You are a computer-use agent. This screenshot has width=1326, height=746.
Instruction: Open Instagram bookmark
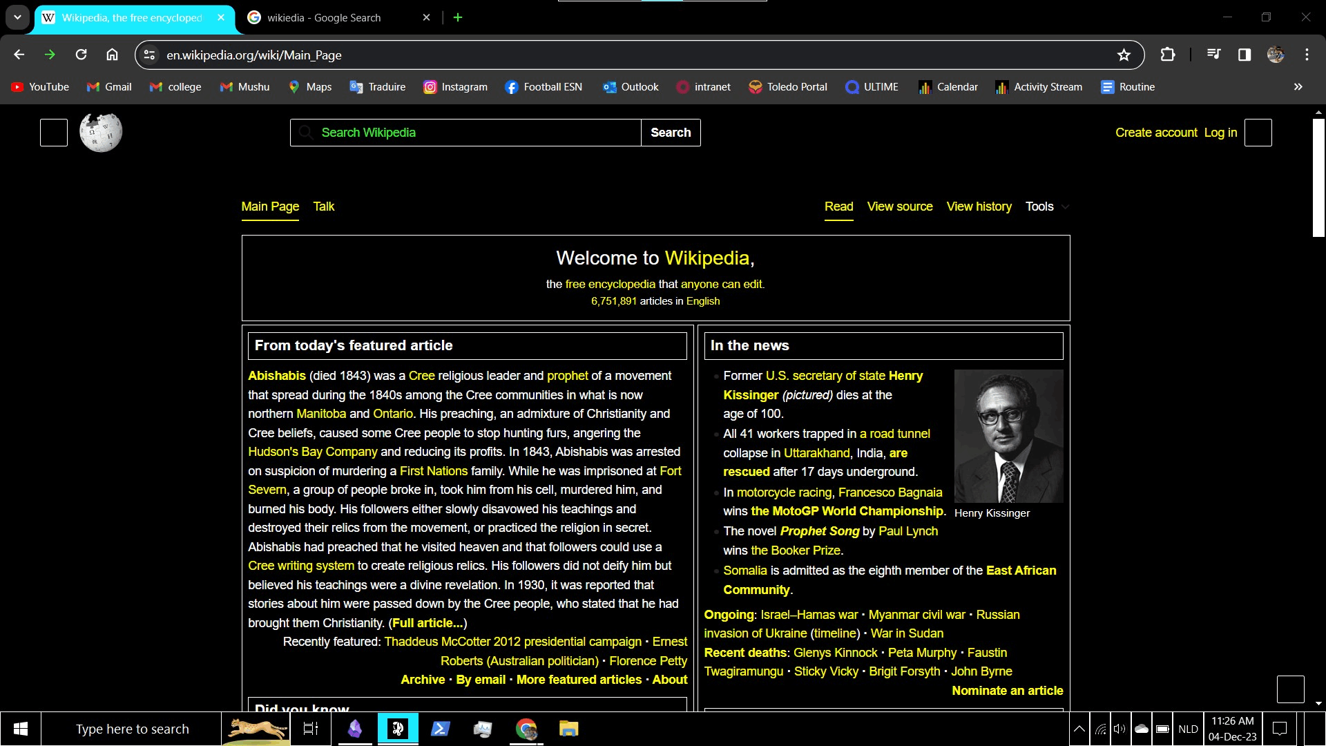[x=456, y=87]
